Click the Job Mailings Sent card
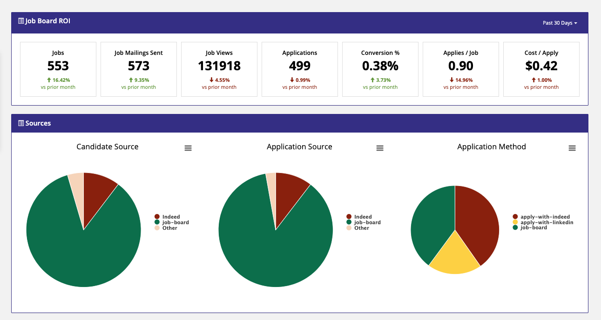The width and height of the screenshot is (601, 320). [x=139, y=69]
